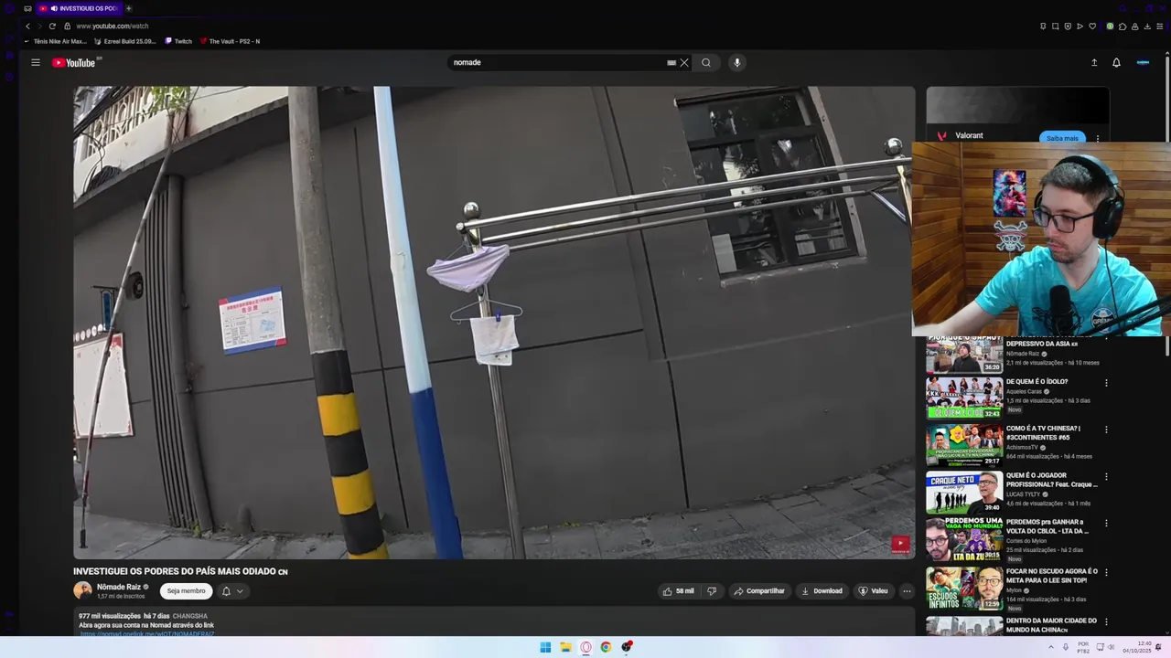Open Google Chrome from taskbar

coord(606,647)
